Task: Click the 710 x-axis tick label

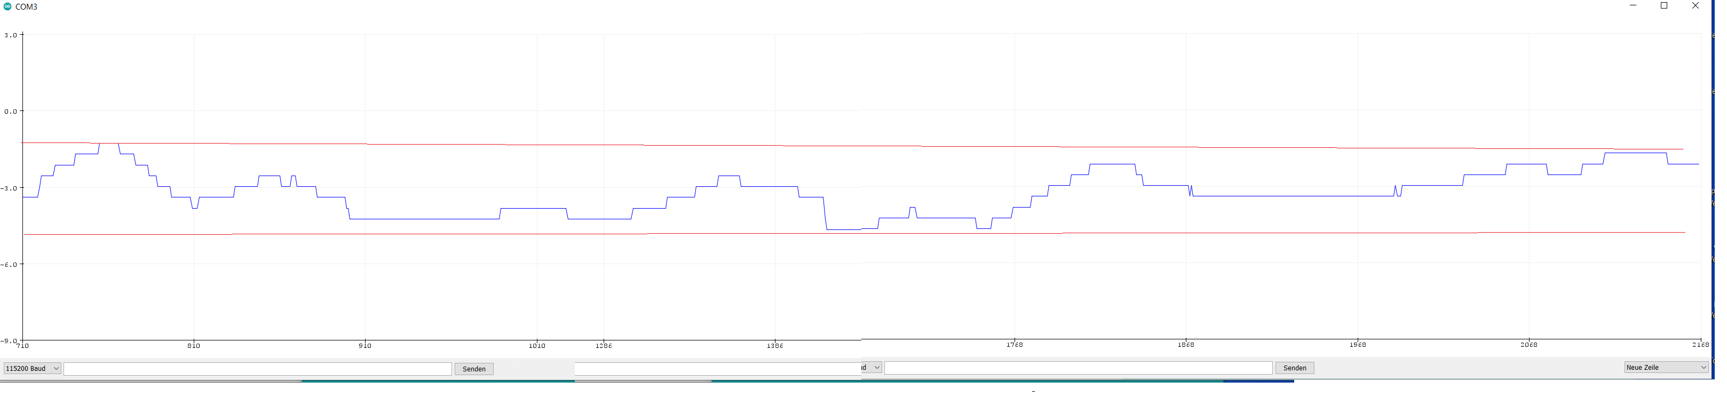Action: [x=23, y=345]
